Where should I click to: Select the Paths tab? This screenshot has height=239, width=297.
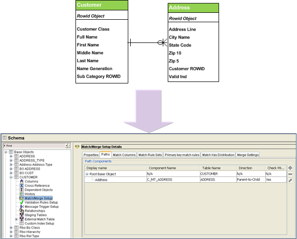(x=106, y=154)
